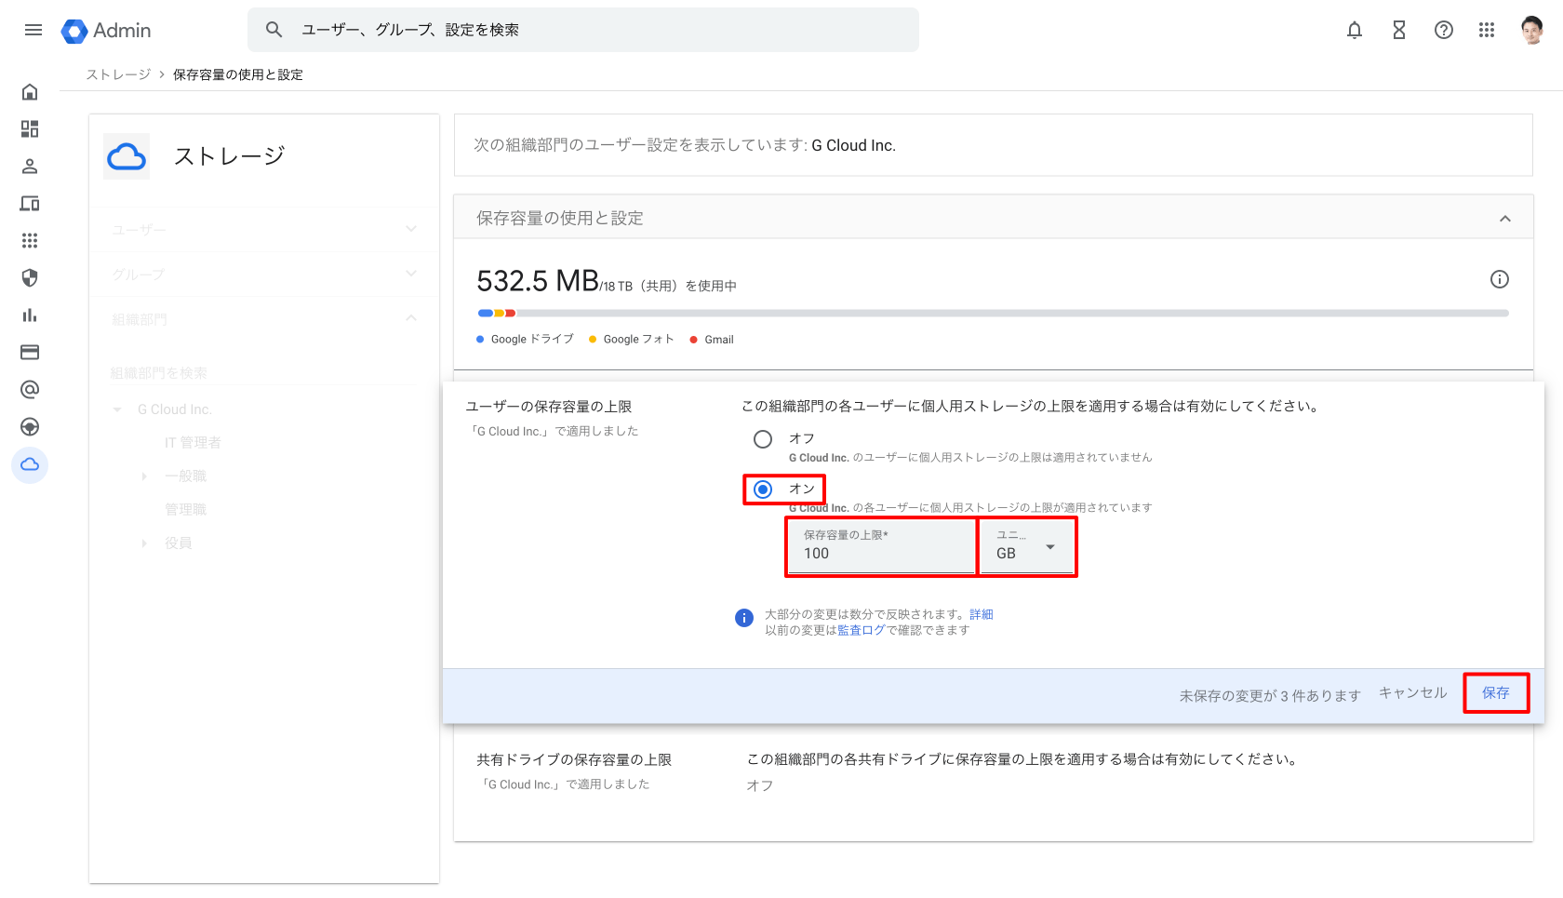Screen dimensions: 1563x898
Task: Open Security shield icon in sidebar
Action: (x=30, y=277)
